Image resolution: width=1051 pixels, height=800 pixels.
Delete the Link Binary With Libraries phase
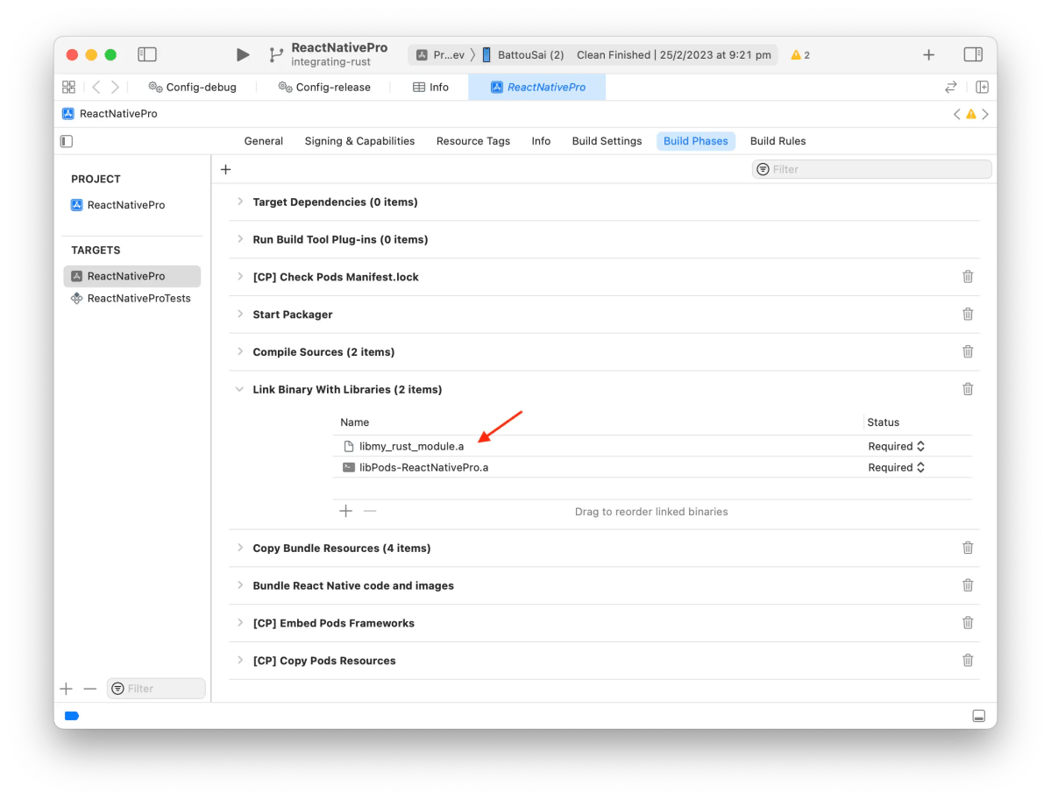tap(968, 389)
